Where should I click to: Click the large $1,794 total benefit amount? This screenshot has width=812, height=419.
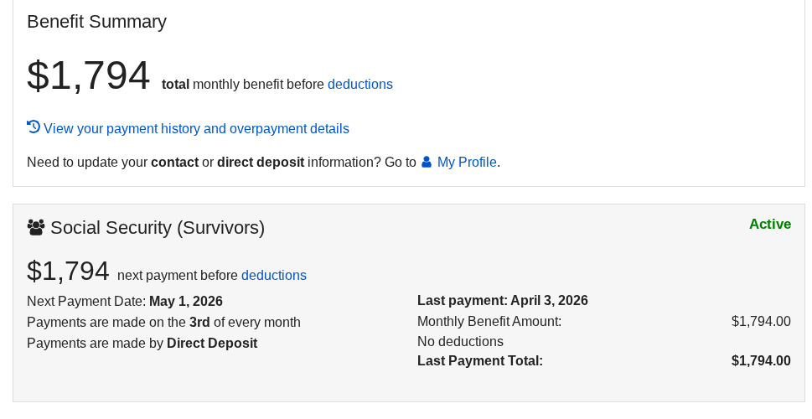(x=89, y=75)
